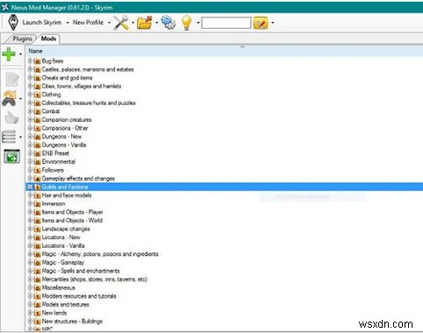
Task: Click the Nexus Mod Manager title bar icon
Action: point(5,7)
